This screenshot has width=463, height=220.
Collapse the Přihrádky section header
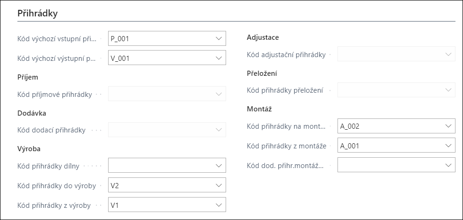(38, 14)
